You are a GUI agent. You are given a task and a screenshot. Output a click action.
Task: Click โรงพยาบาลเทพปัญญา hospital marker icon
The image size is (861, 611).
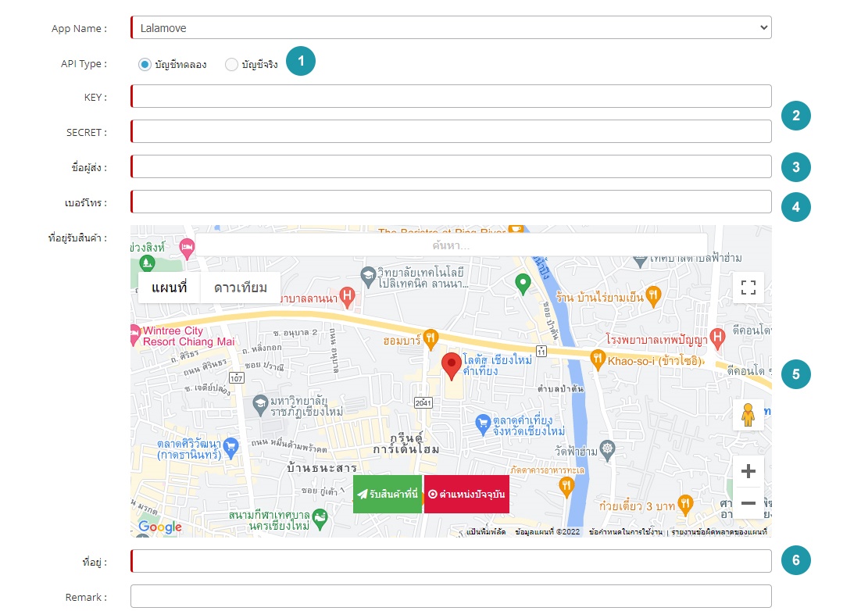(x=717, y=338)
